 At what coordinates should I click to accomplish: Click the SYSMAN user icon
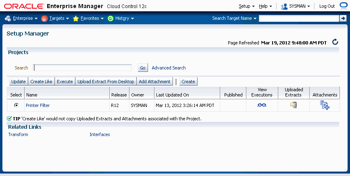pyautogui.click(x=284, y=6)
